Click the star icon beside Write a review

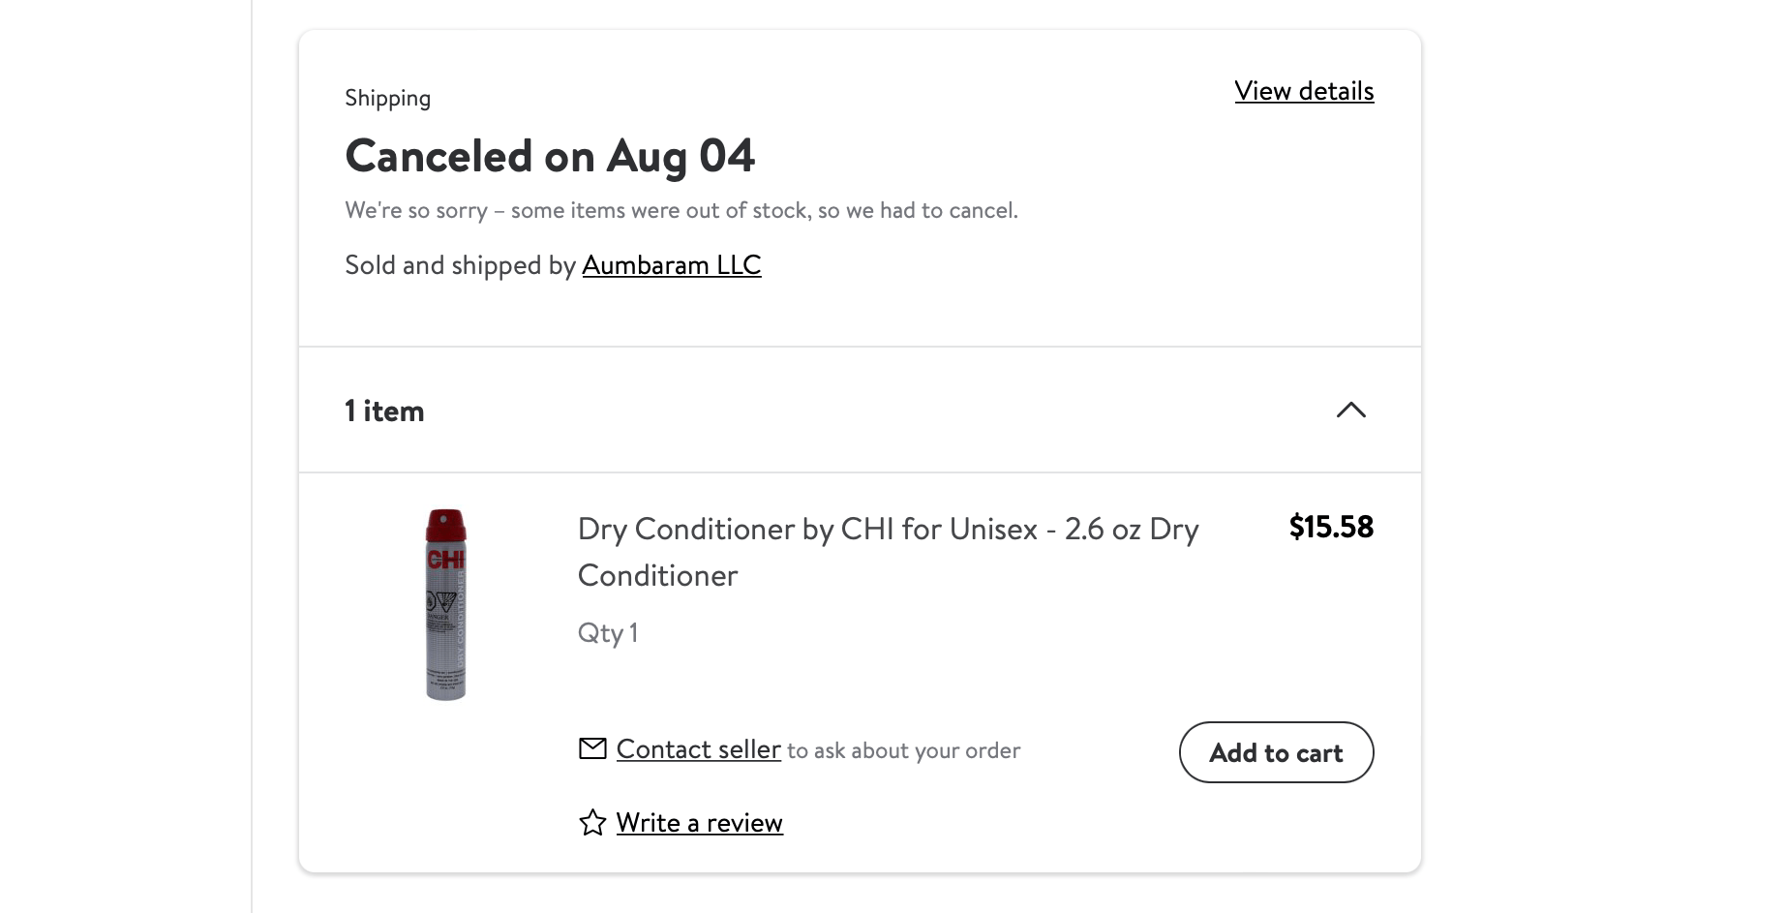tap(591, 822)
